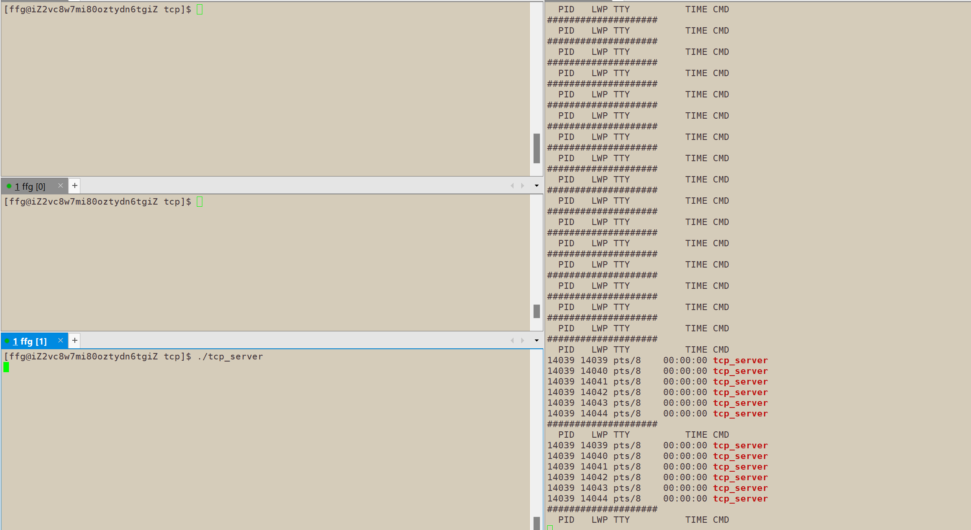Click the "PID LWP TTY" header above the first tcp_server rows
This screenshot has height=530, width=971.
pyautogui.click(x=594, y=350)
